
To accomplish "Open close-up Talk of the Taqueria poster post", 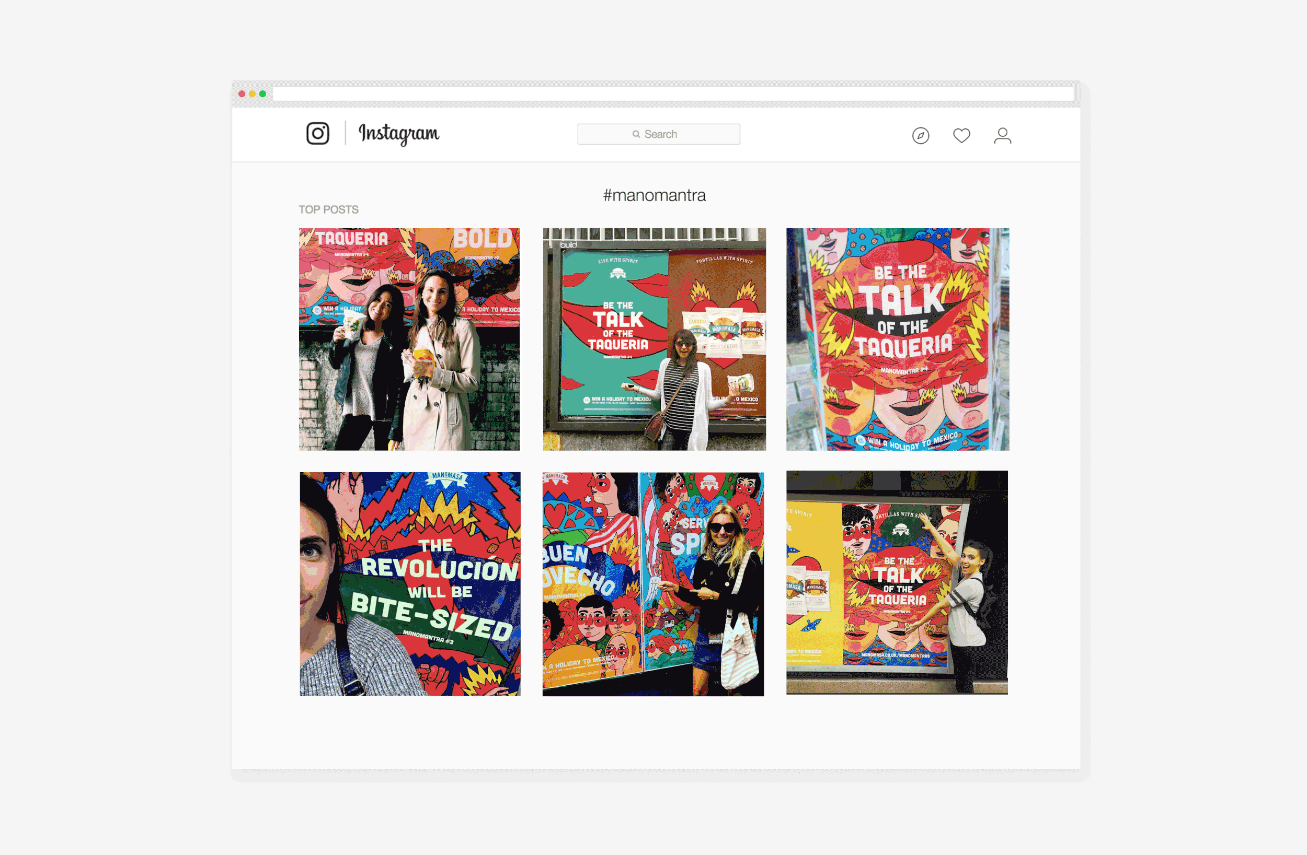I will click(897, 339).
